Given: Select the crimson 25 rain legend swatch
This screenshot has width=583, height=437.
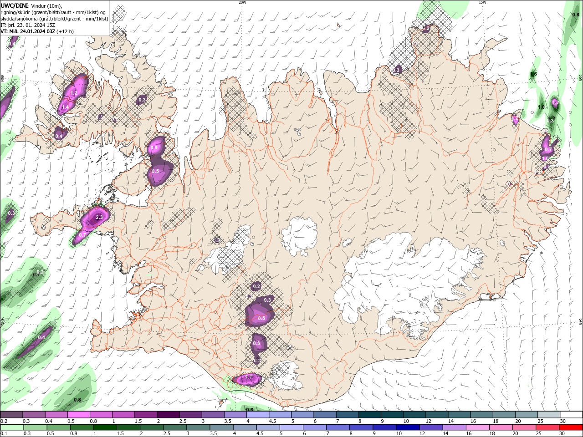Looking at the screenshot, I should click(547, 427).
